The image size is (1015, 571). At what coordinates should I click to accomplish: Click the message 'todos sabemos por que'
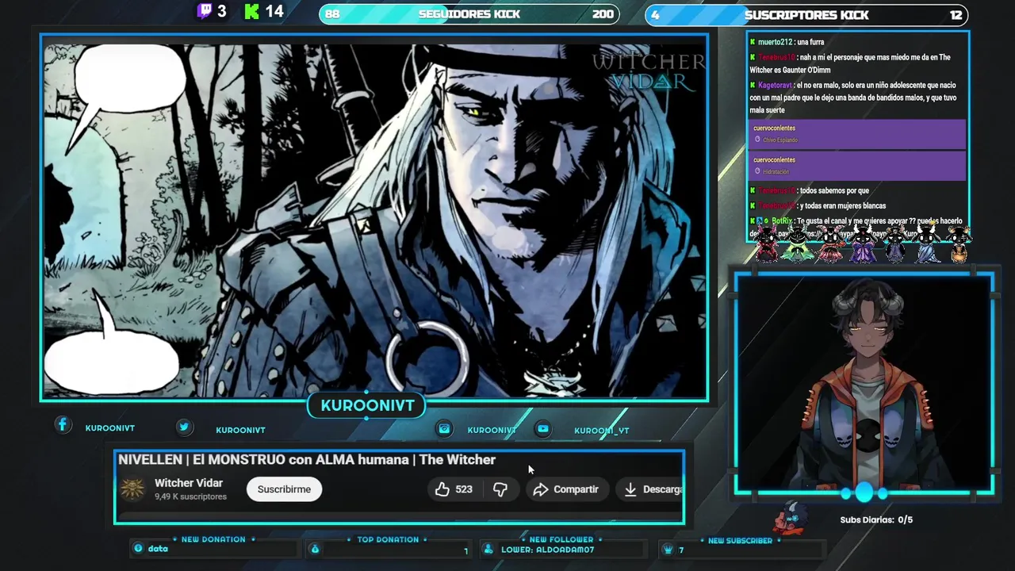point(834,190)
